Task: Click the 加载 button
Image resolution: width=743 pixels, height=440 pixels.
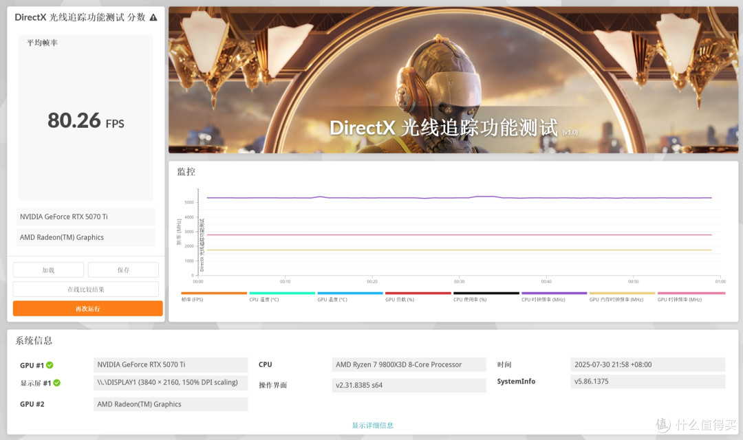Action: pyautogui.click(x=48, y=270)
